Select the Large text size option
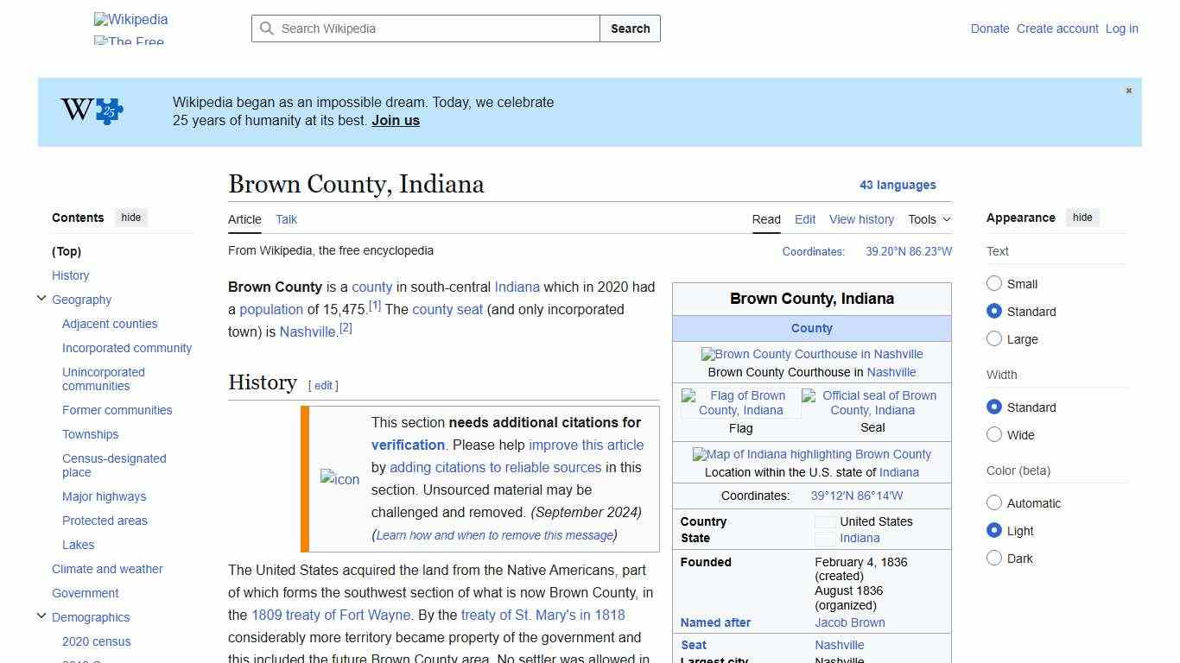Image resolution: width=1180 pixels, height=663 pixels. coord(994,339)
